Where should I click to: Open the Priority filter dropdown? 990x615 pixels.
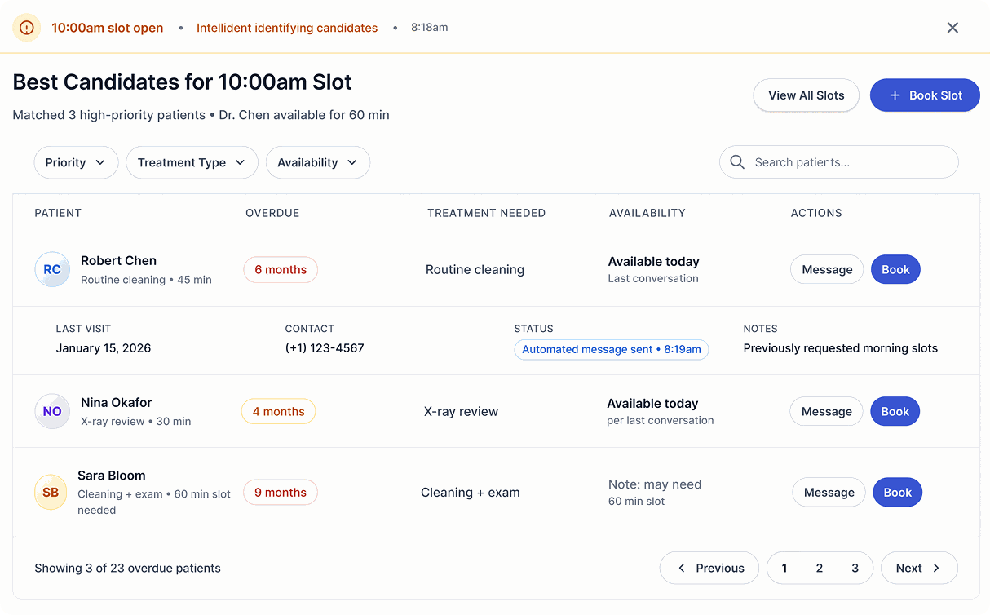[x=76, y=162]
